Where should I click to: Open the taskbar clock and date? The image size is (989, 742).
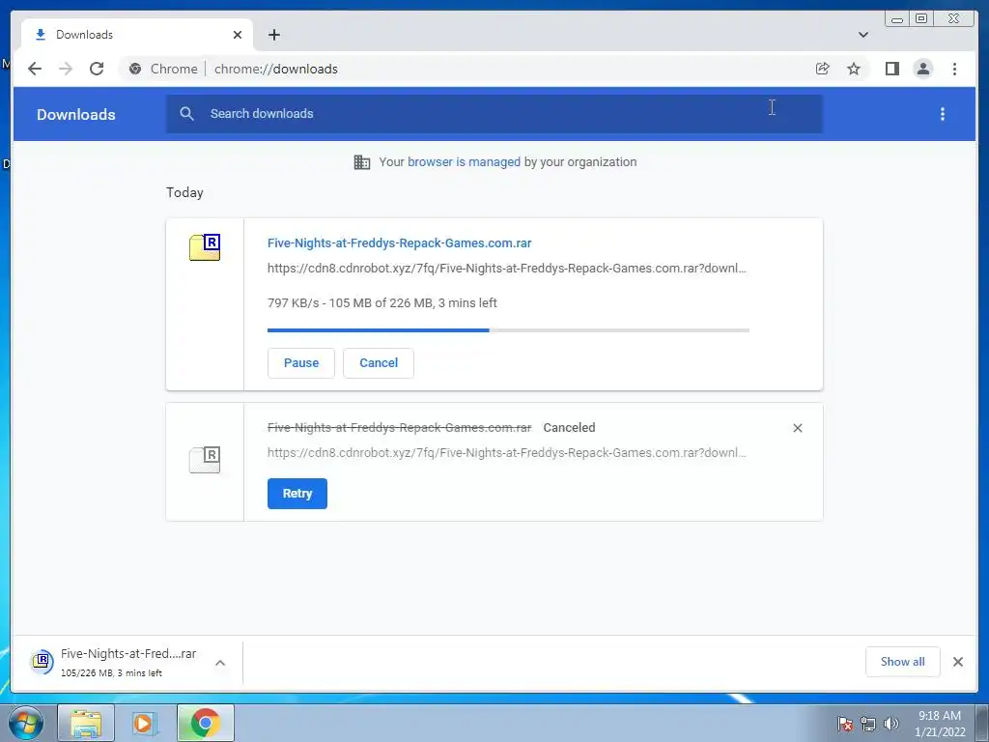click(x=940, y=724)
